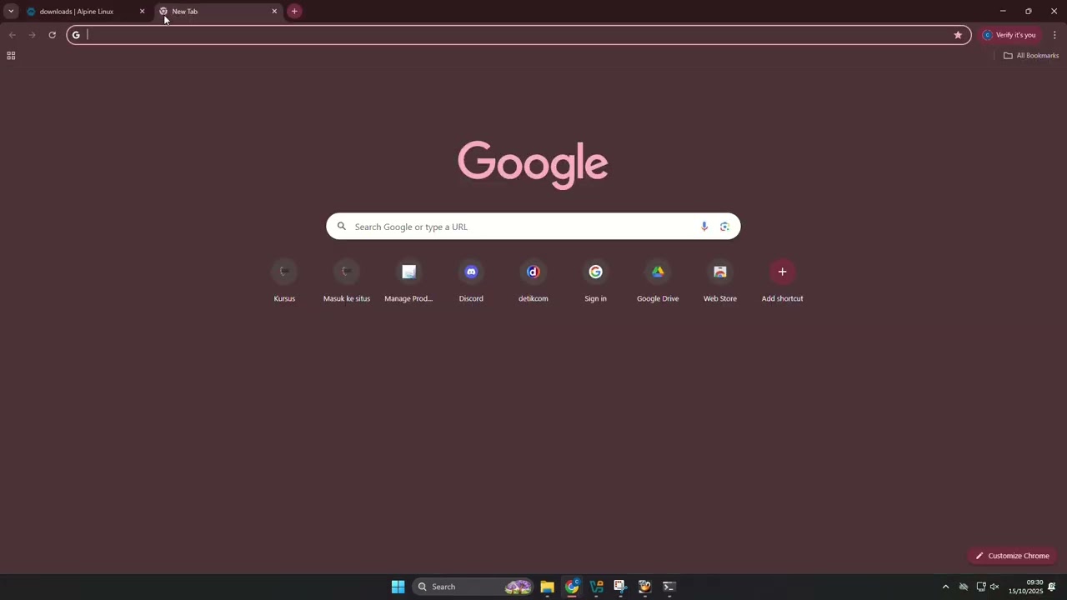1067x600 pixels.
Task: Click the magnifier icon in the search box
Action: (341, 227)
